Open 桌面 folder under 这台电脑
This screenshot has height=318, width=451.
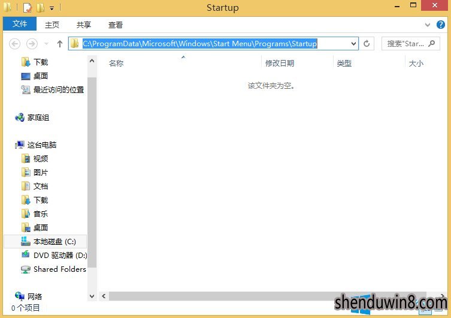41,228
